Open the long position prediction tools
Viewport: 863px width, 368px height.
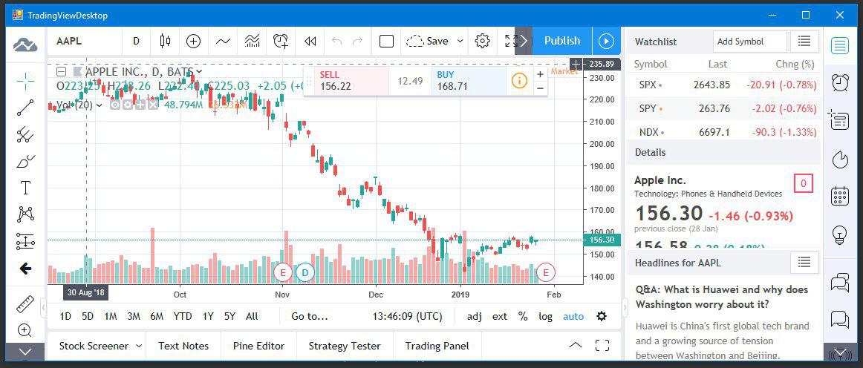(25, 241)
